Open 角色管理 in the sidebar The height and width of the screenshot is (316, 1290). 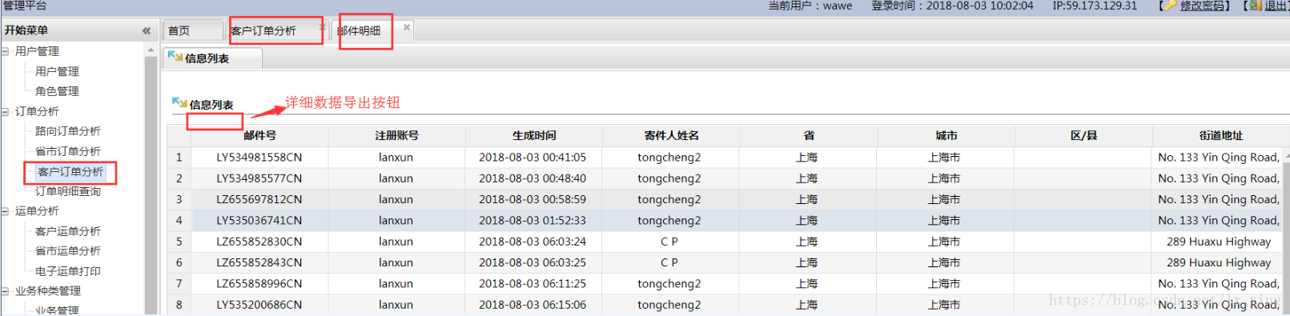(x=57, y=91)
